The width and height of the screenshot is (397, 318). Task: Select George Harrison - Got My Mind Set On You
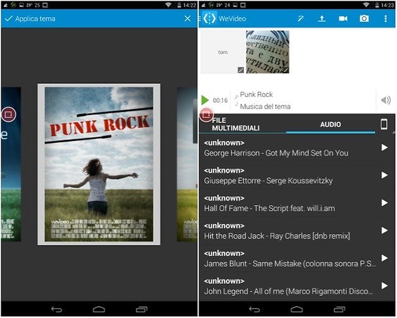(289, 148)
